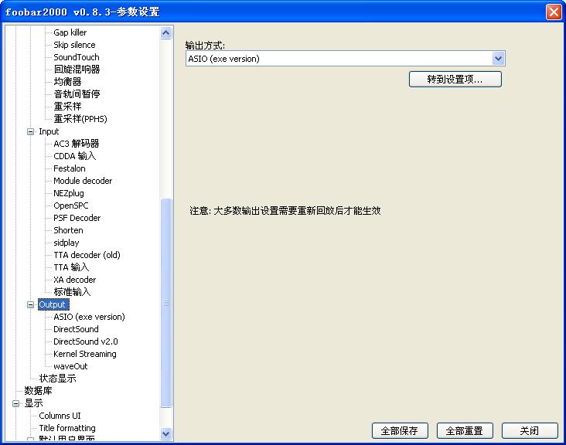This screenshot has width=566, height=445.
Task: Click the 转到设置项... button
Action: coord(455,80)
